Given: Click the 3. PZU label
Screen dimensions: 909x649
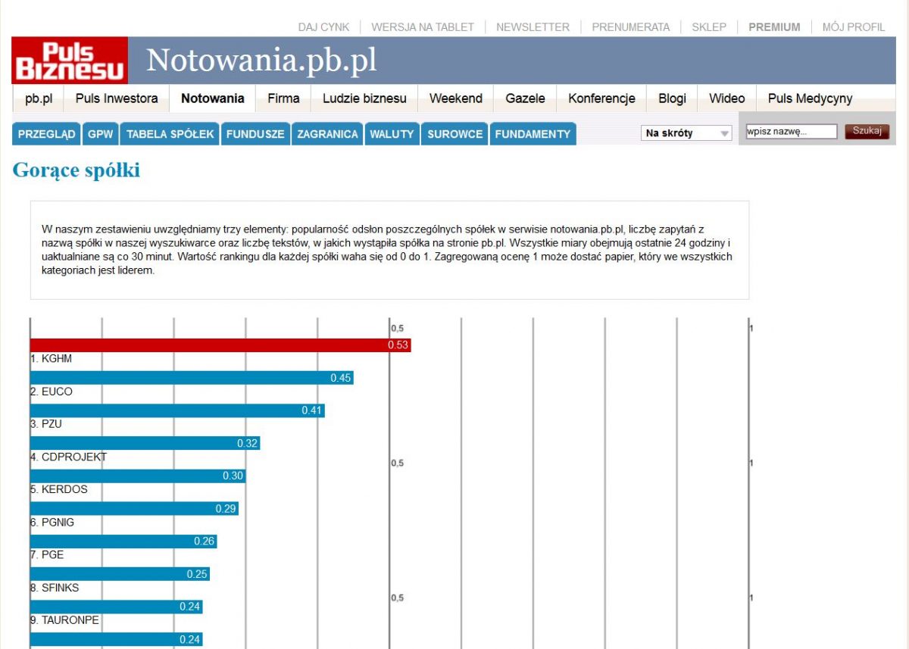Looking at the screenshot, I should click(x=46, y=424).
